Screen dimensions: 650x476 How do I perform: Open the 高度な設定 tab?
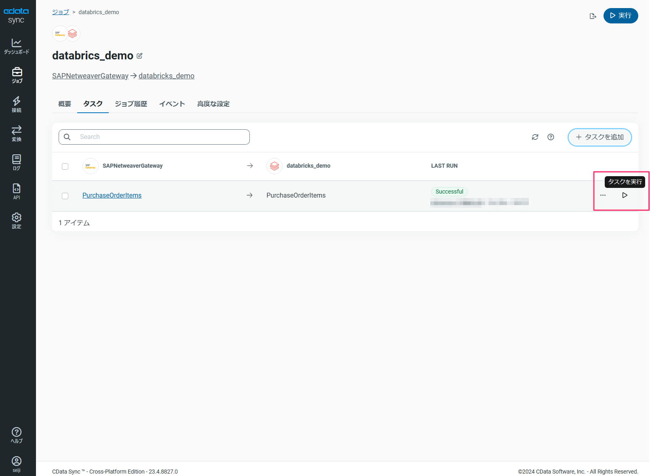[213, 104]
